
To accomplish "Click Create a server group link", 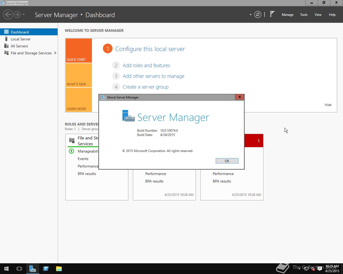I will [146, 87].
